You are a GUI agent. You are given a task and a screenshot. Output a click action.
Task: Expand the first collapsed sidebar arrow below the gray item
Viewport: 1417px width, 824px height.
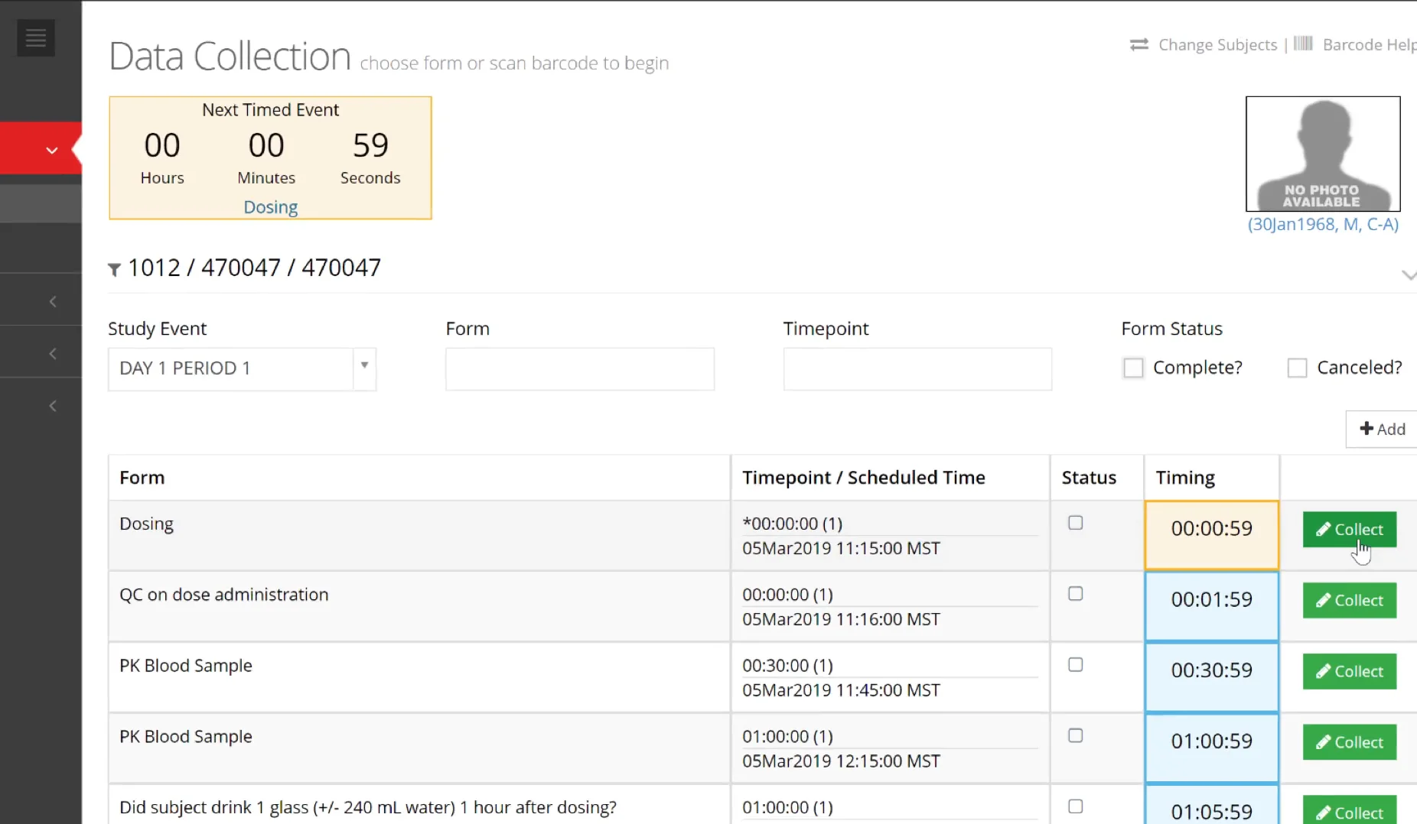[52, 301]
